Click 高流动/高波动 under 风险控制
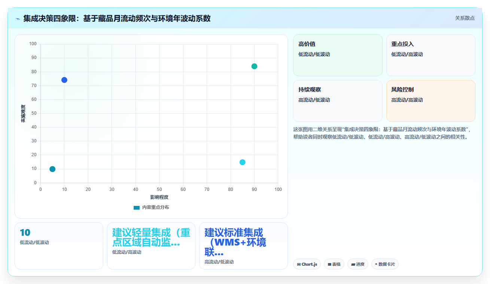Viewport: 490px width, 284px height. click(407, 100)
